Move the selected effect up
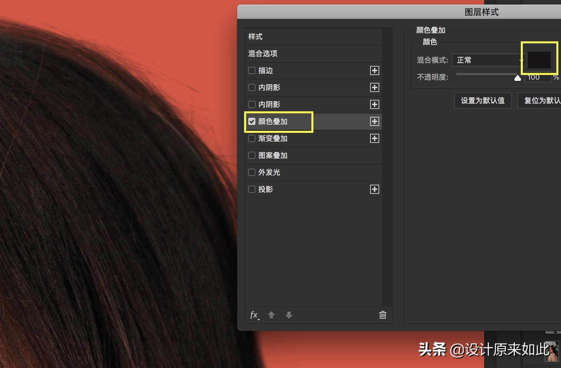 (271, 315)
